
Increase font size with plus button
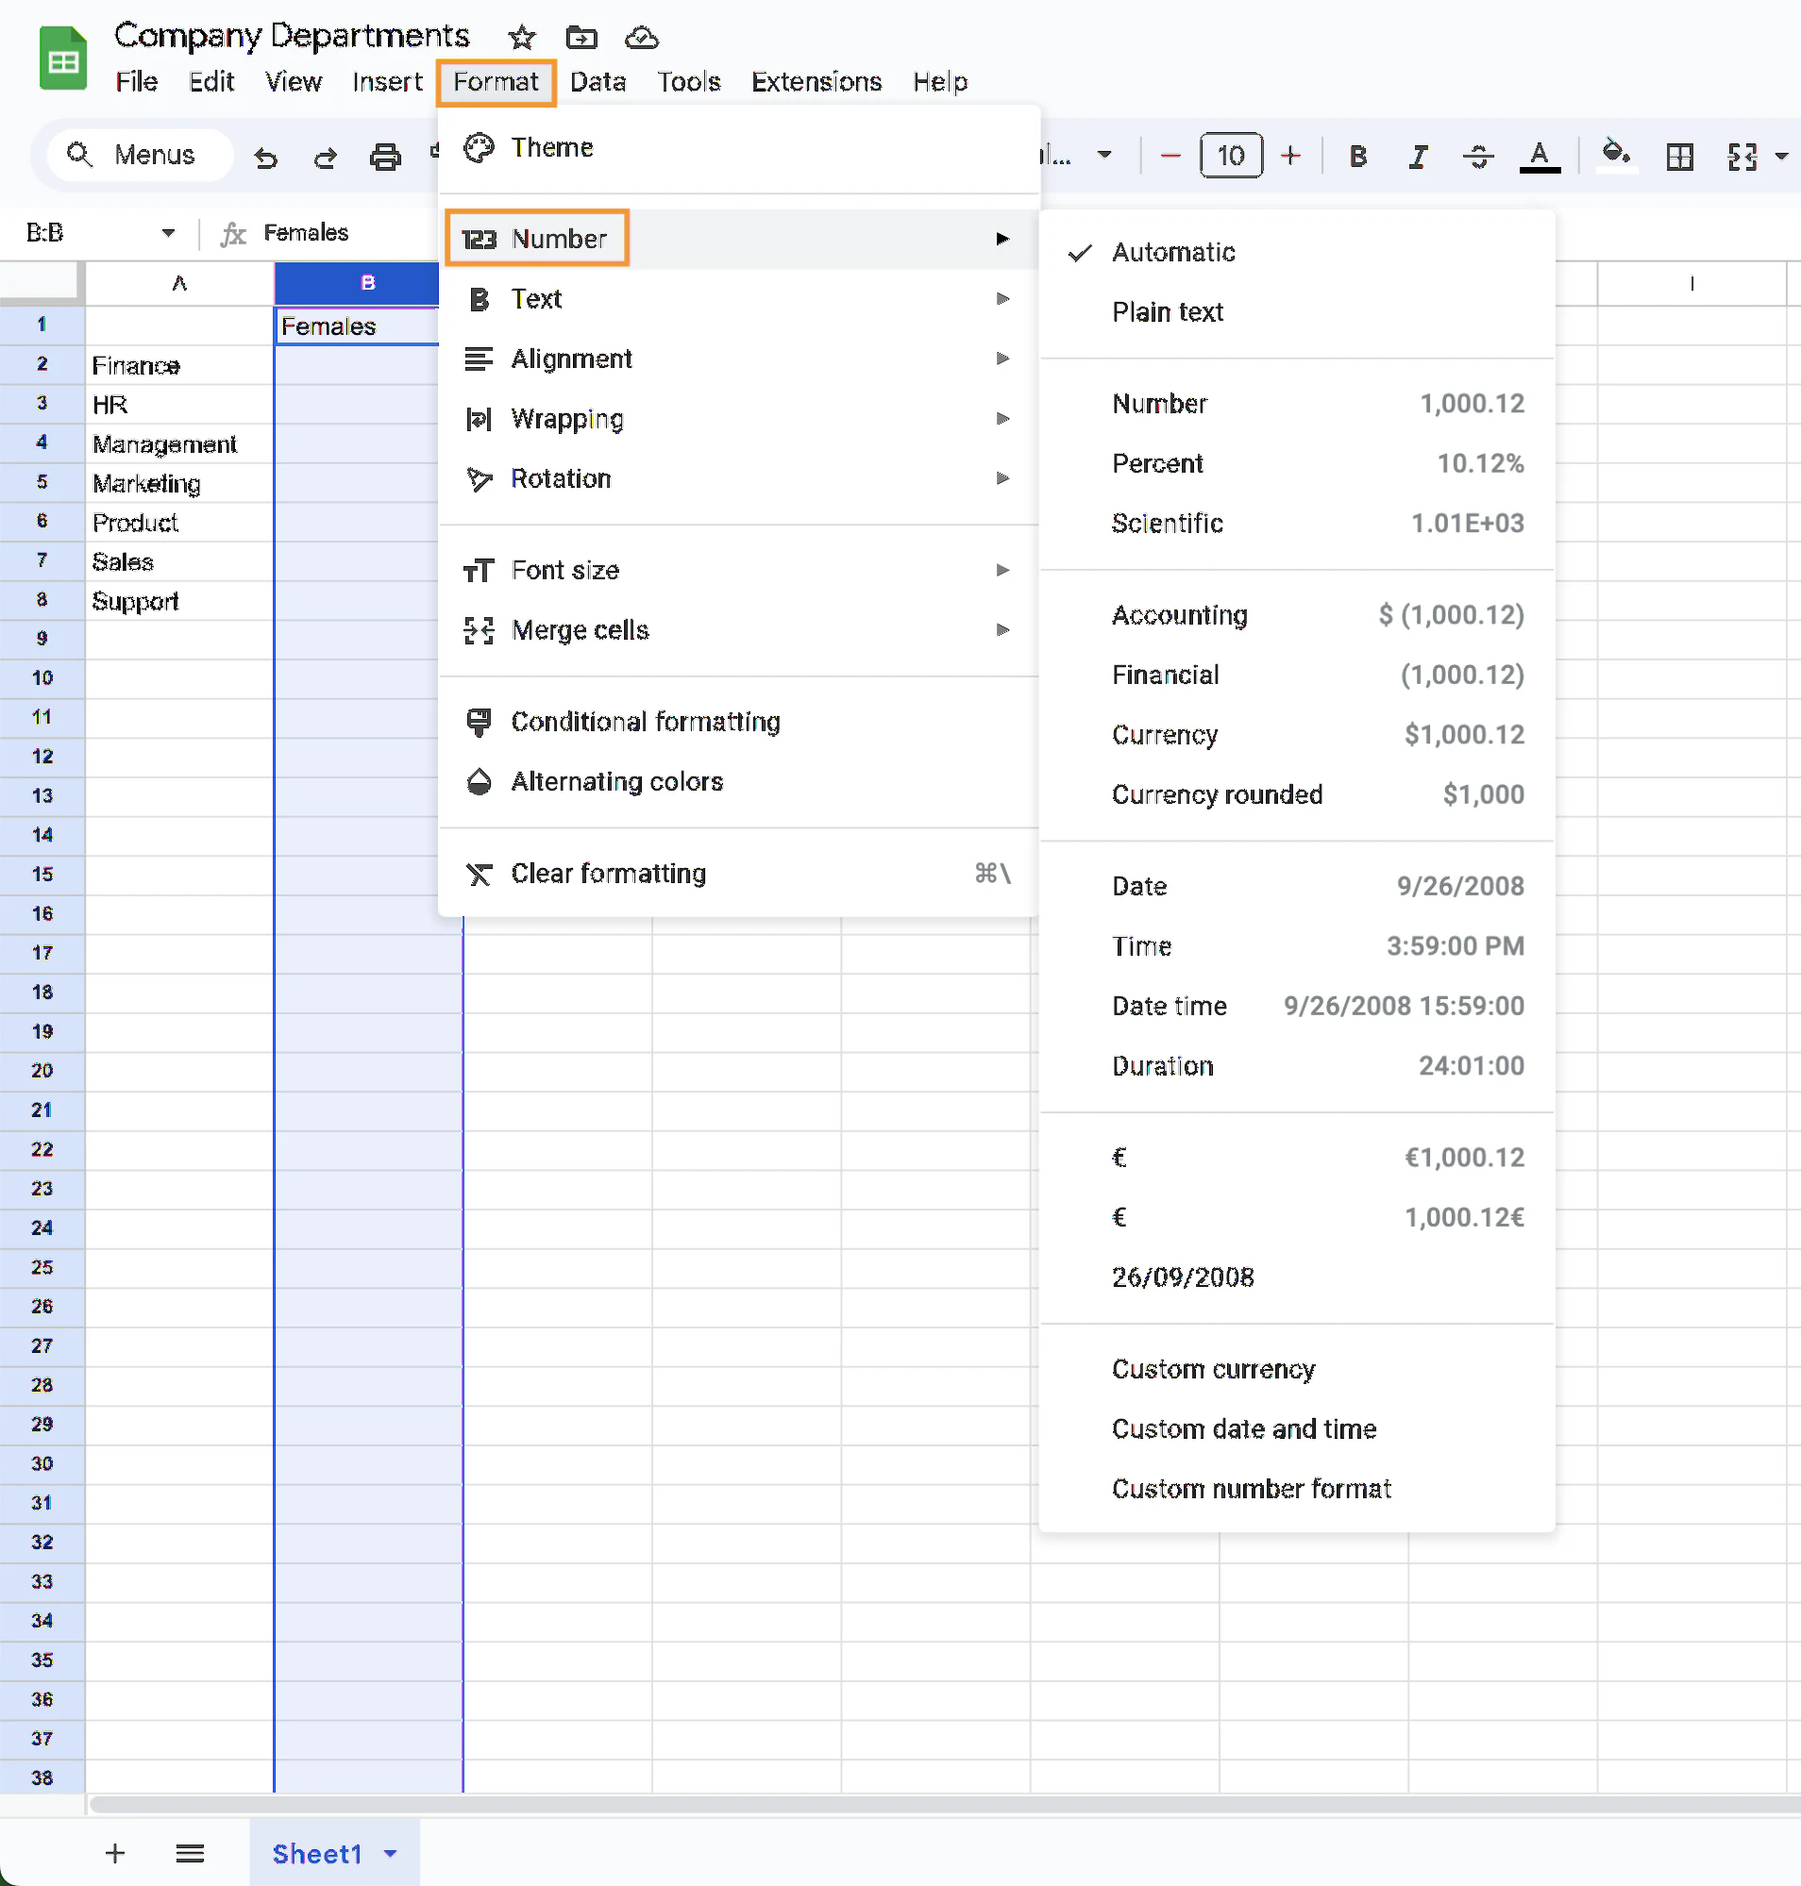click(1291, 156)
